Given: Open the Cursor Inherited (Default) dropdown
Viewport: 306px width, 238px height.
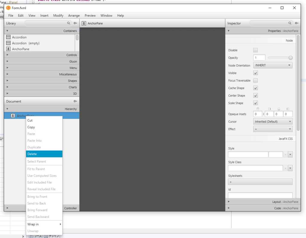Looking at the screenshot, I should tap(273, 121).
